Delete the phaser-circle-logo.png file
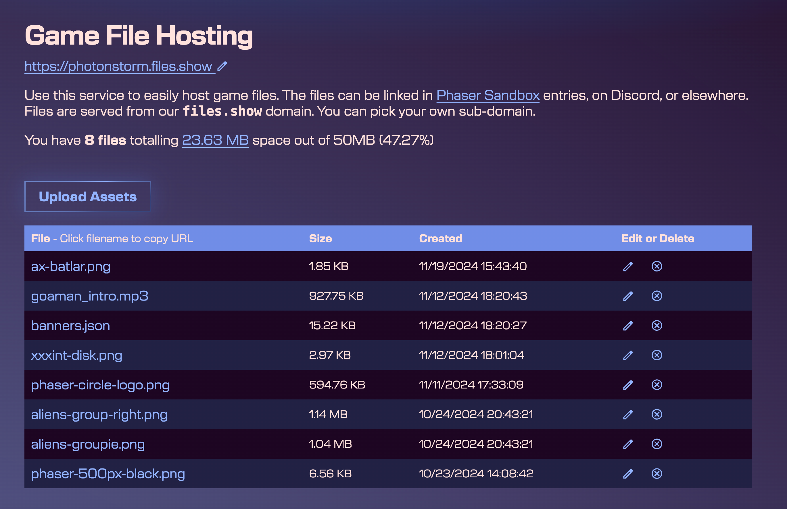This screenshot has width=787, height=509. click(657, 385)
